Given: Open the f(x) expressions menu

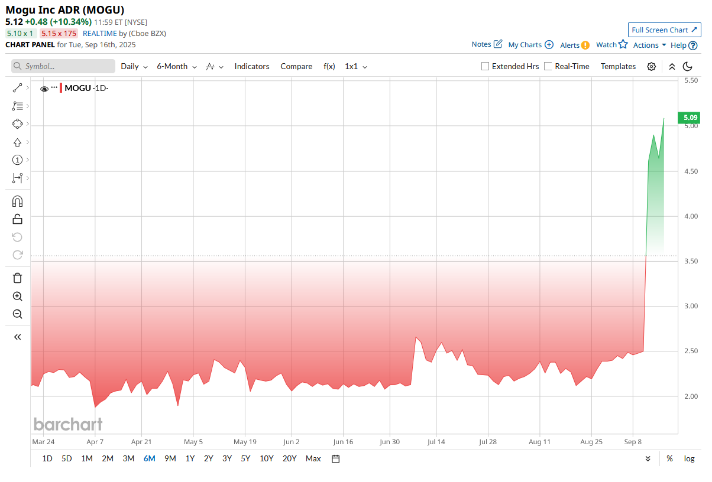Looking at the screenshot, I should tap(329, 66).
